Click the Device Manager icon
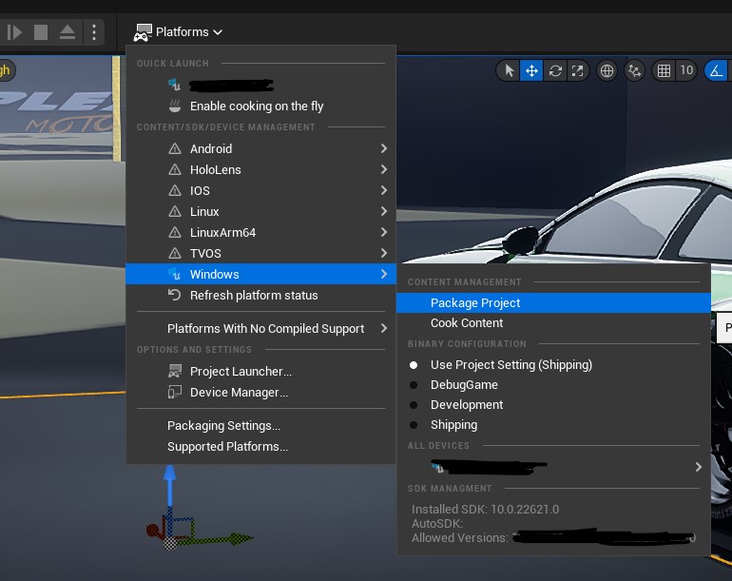The image size is (732, 581). coord(175,392)
